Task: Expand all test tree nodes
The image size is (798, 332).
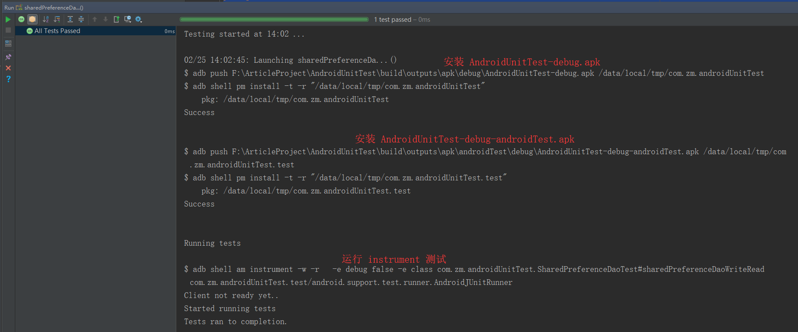Action: coord(70,19)
